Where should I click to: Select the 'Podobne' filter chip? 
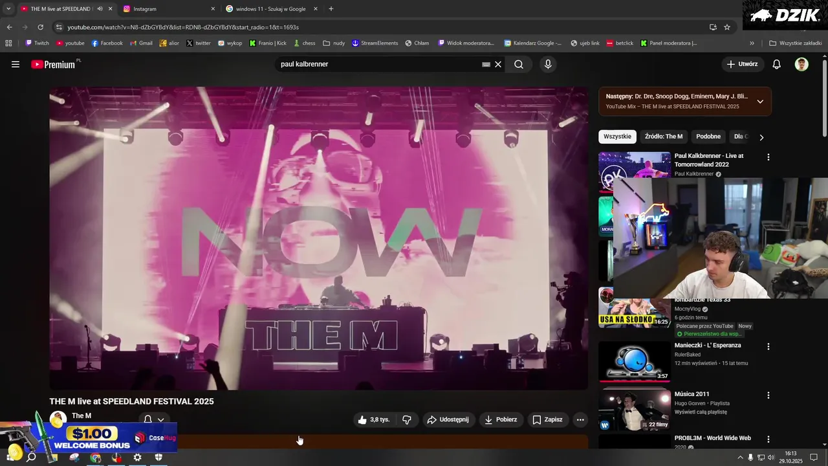[x=708, y=137]
